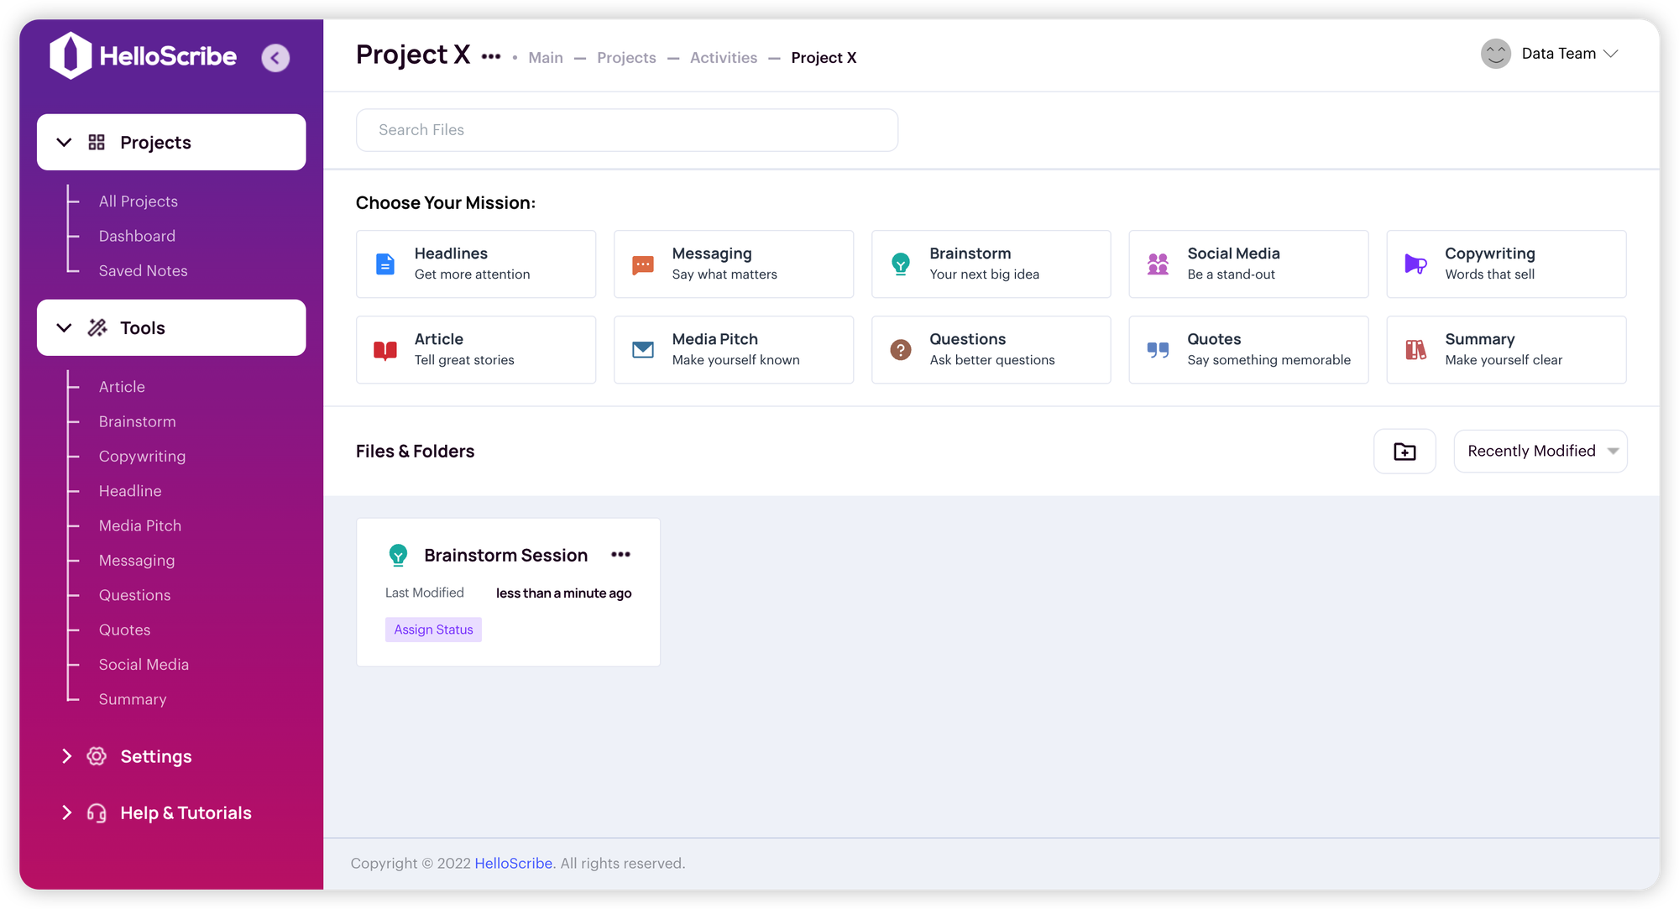Image resolution: width=1679 pixels, height=909 pixels.
Task: Click the 'Make yourself known' subtitle
Action: (x=735, y=360)
